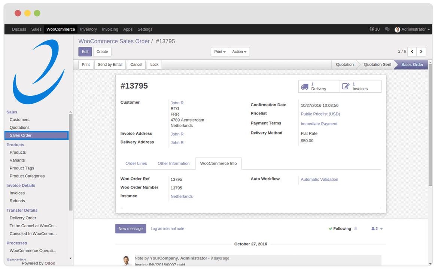Open Customers in sidebar
Image resolution: width=438 pixels, height=270 pixels.
point(19,120)
